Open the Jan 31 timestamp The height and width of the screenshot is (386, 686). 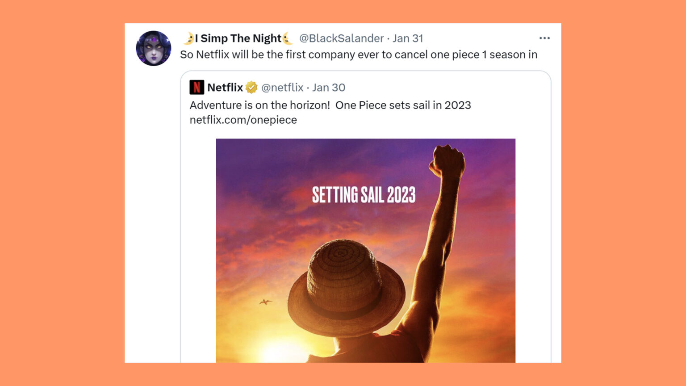click(x=408, y=38)
